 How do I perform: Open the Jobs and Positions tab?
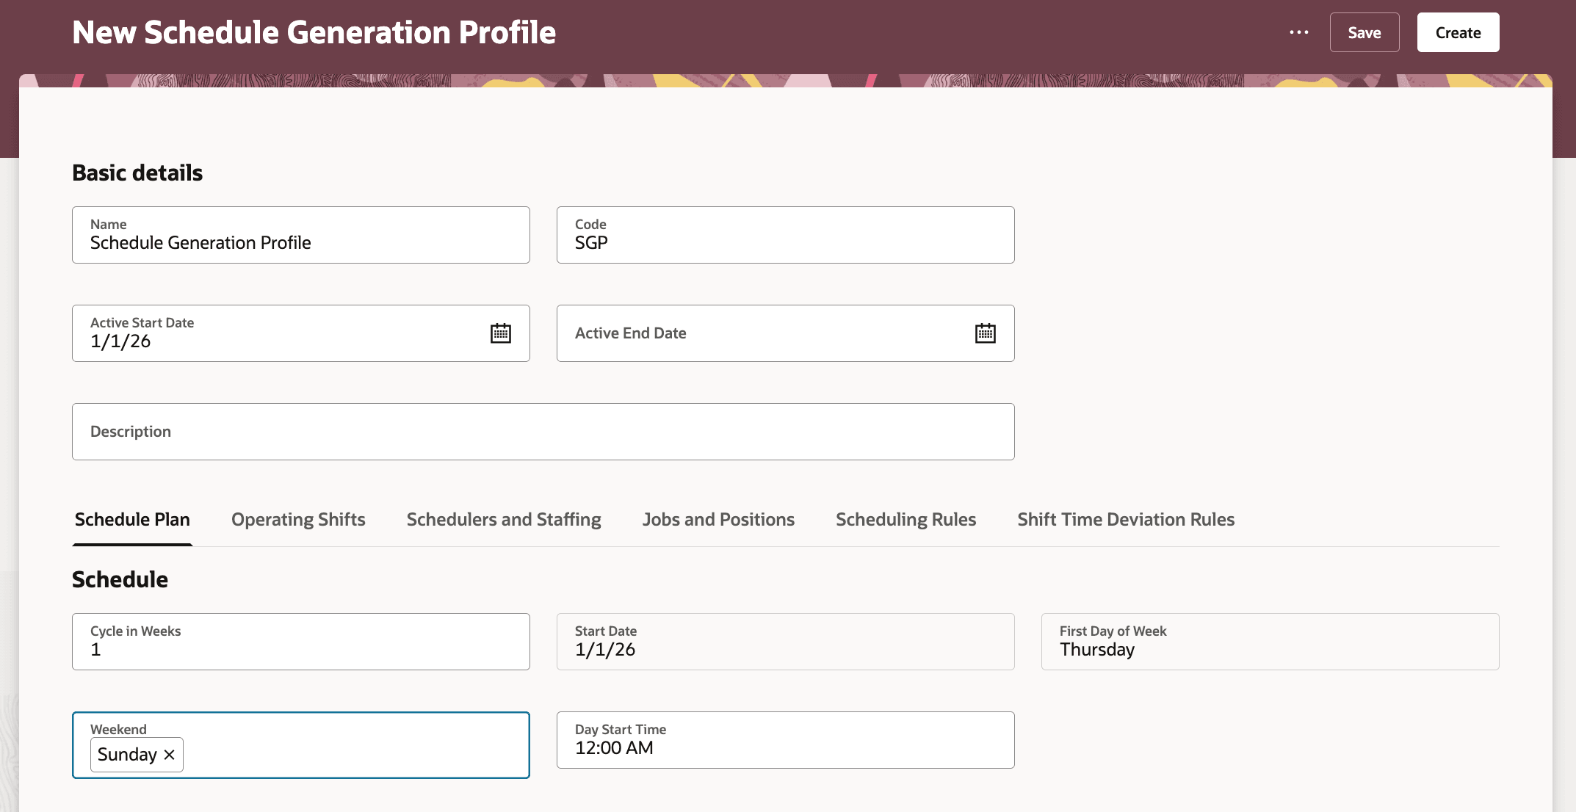[x=718, y=520]
